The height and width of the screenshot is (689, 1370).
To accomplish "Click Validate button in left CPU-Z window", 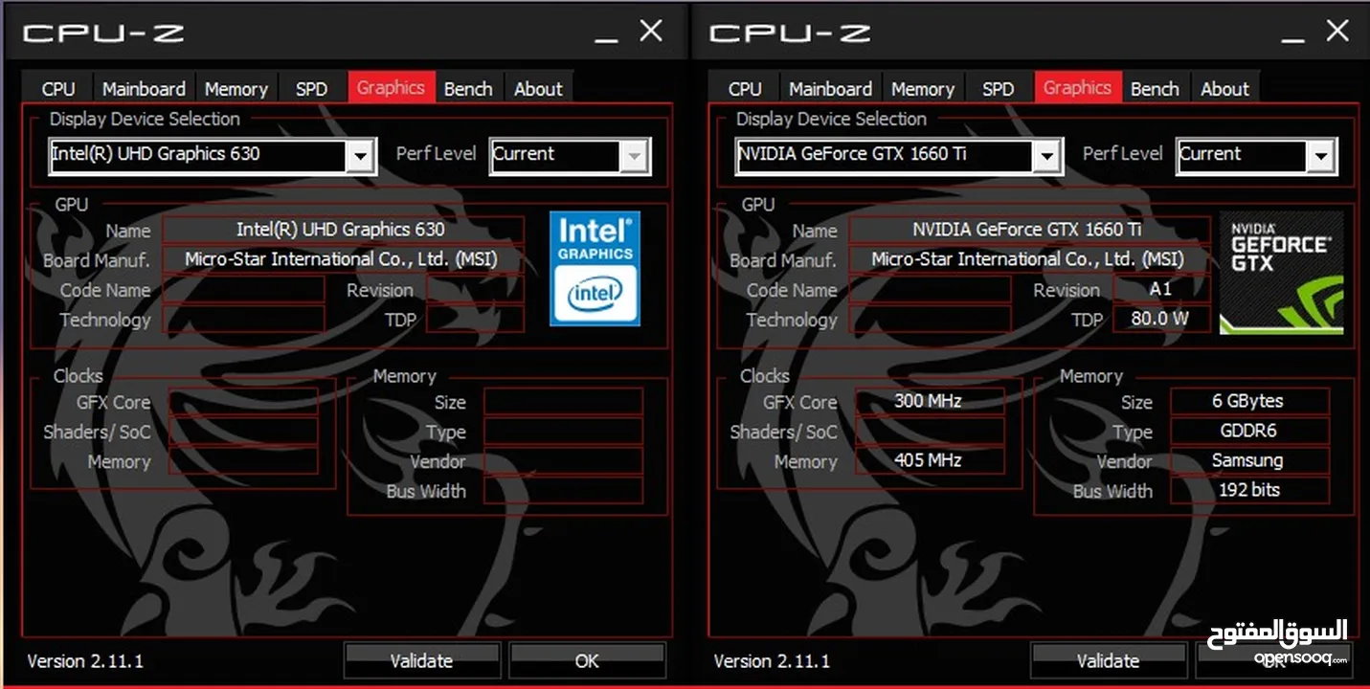I will point(421,660).
